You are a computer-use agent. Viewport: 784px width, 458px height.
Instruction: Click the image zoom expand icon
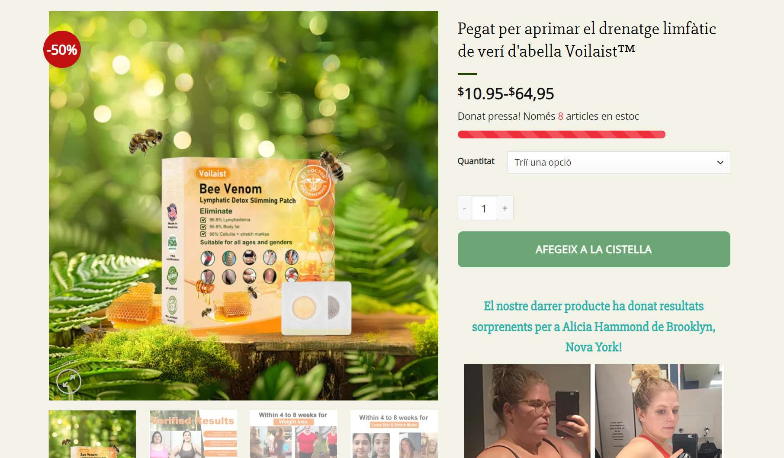pos(69,381)
